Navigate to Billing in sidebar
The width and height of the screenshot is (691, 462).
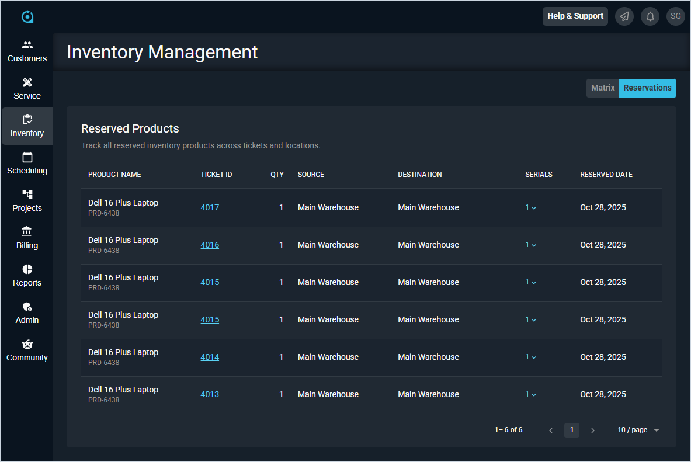tap(27, 238)
